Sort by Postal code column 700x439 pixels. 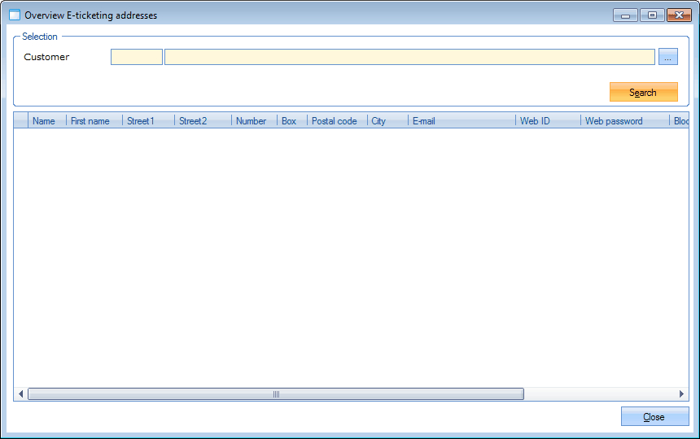tap(335, 121)
